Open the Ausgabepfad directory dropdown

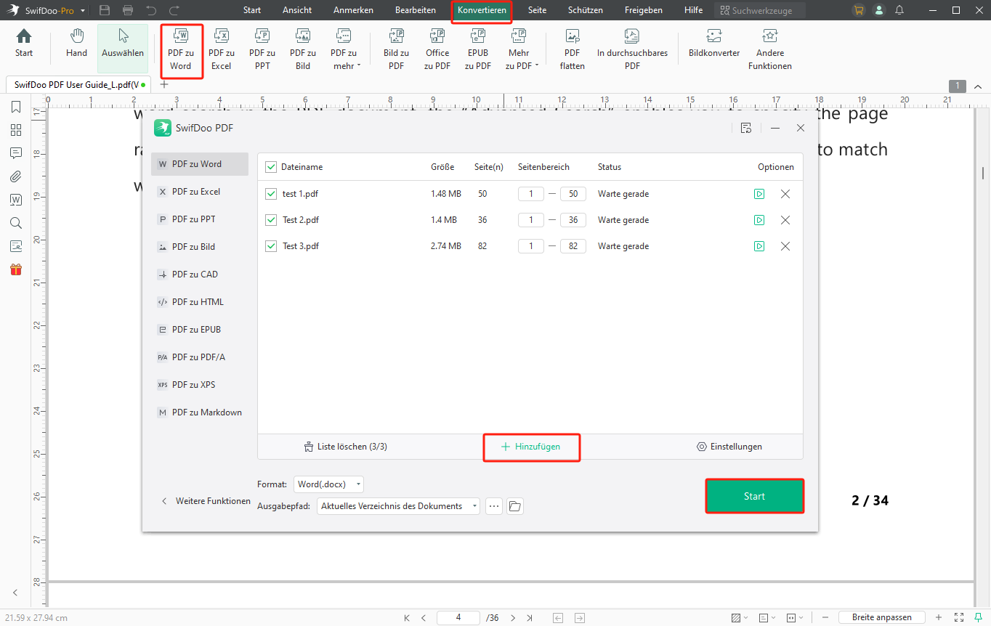398,506
